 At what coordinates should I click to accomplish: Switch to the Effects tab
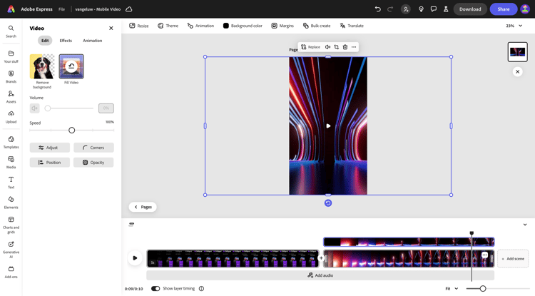coord(66,41)
